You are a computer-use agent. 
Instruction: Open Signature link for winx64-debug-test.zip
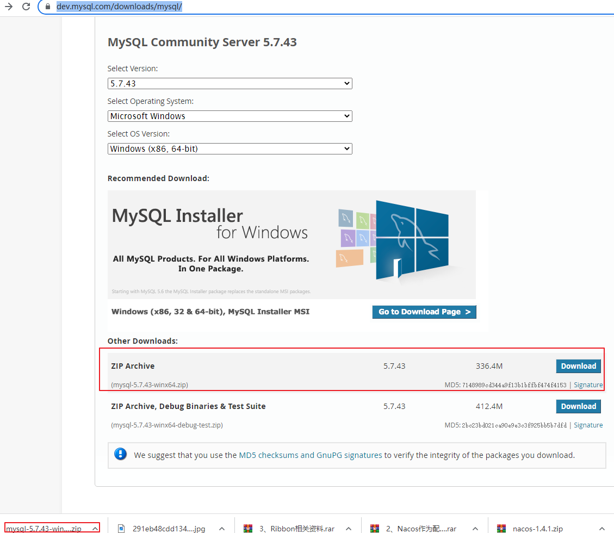[588, 425]
